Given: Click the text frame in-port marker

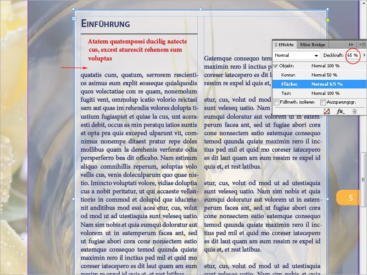Looking at the screenshot, I should pos(74,18).
